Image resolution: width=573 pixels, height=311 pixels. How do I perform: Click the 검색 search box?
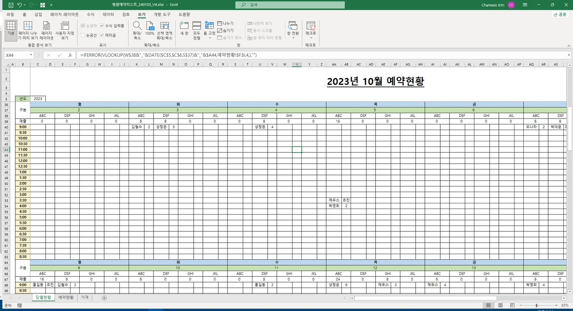[x=290, y=5]
